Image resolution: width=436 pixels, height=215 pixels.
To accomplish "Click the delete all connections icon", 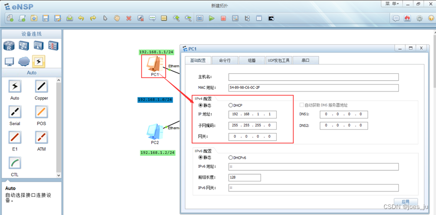I will click(x=141, y=18).
